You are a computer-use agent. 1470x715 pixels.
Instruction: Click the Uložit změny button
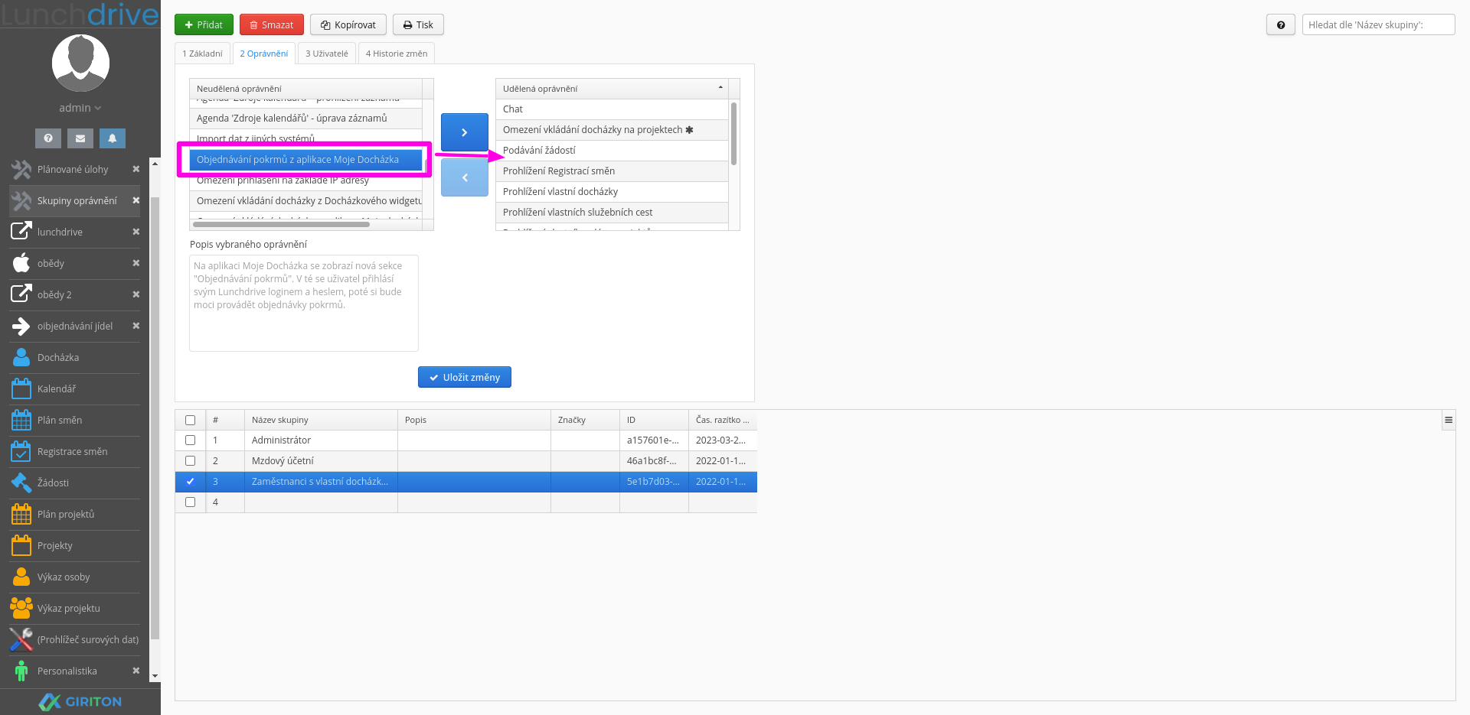coord(465,377)
